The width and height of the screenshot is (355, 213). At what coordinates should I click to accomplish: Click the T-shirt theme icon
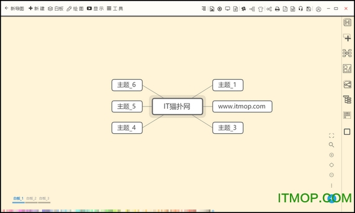click(260, 9)
